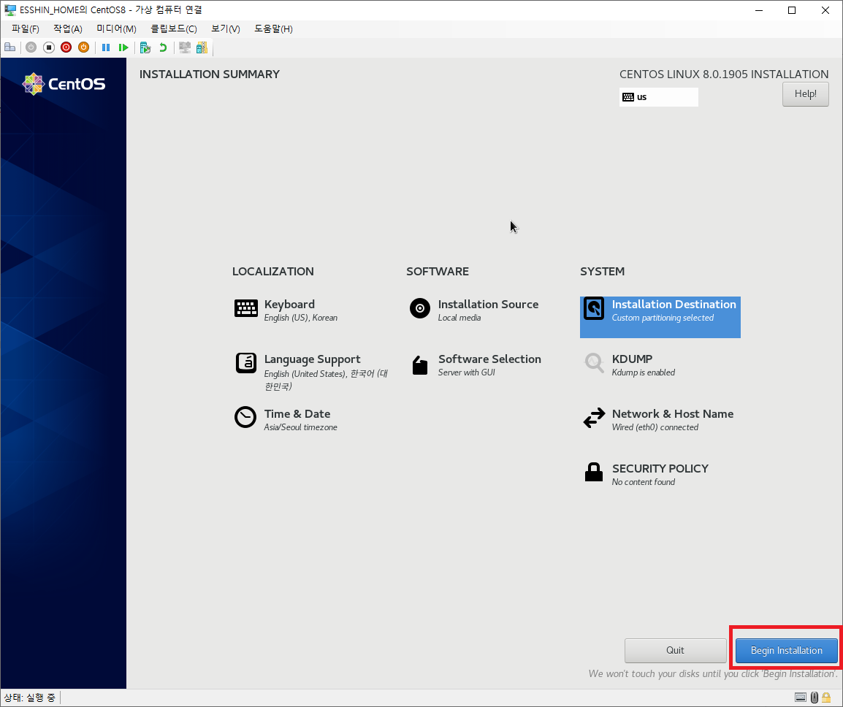Open the 작업(A) menu

[68, 29]
